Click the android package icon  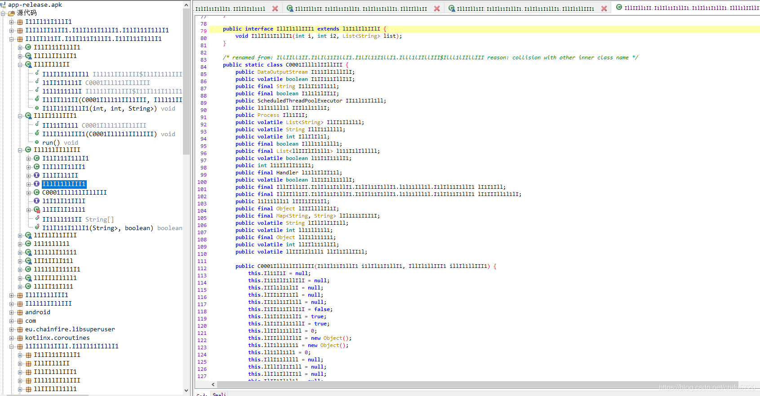click(x=20, y=312)
